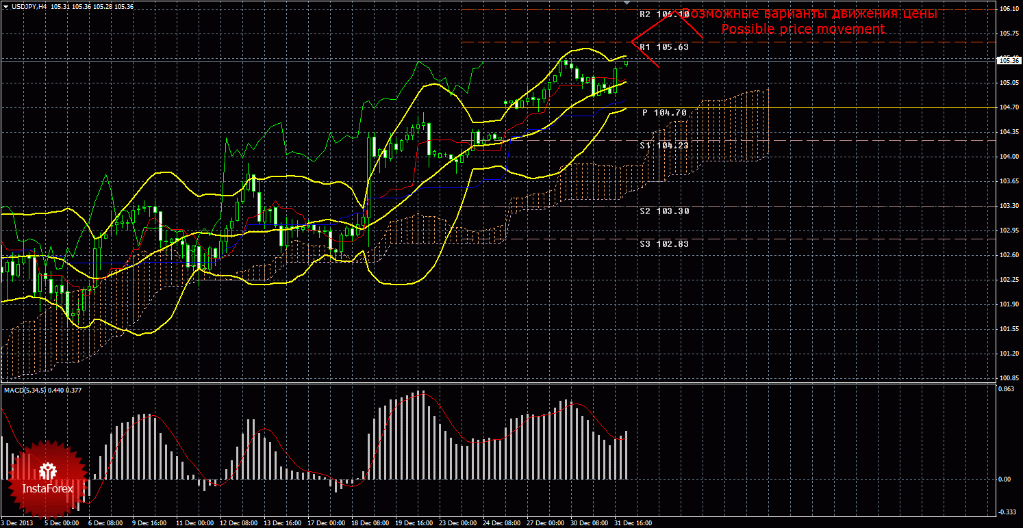Screen dimensions: 1023x528
Task: Click '12 Dec 08:00' on the time axis
Action: coord(238,523)
